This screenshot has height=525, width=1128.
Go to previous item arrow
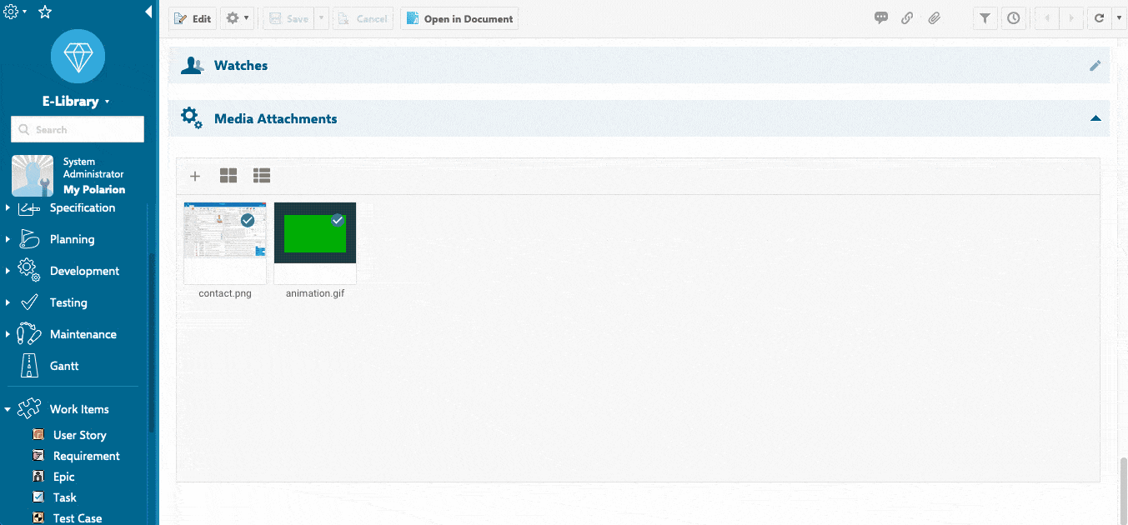click(x=1046, y=18)
